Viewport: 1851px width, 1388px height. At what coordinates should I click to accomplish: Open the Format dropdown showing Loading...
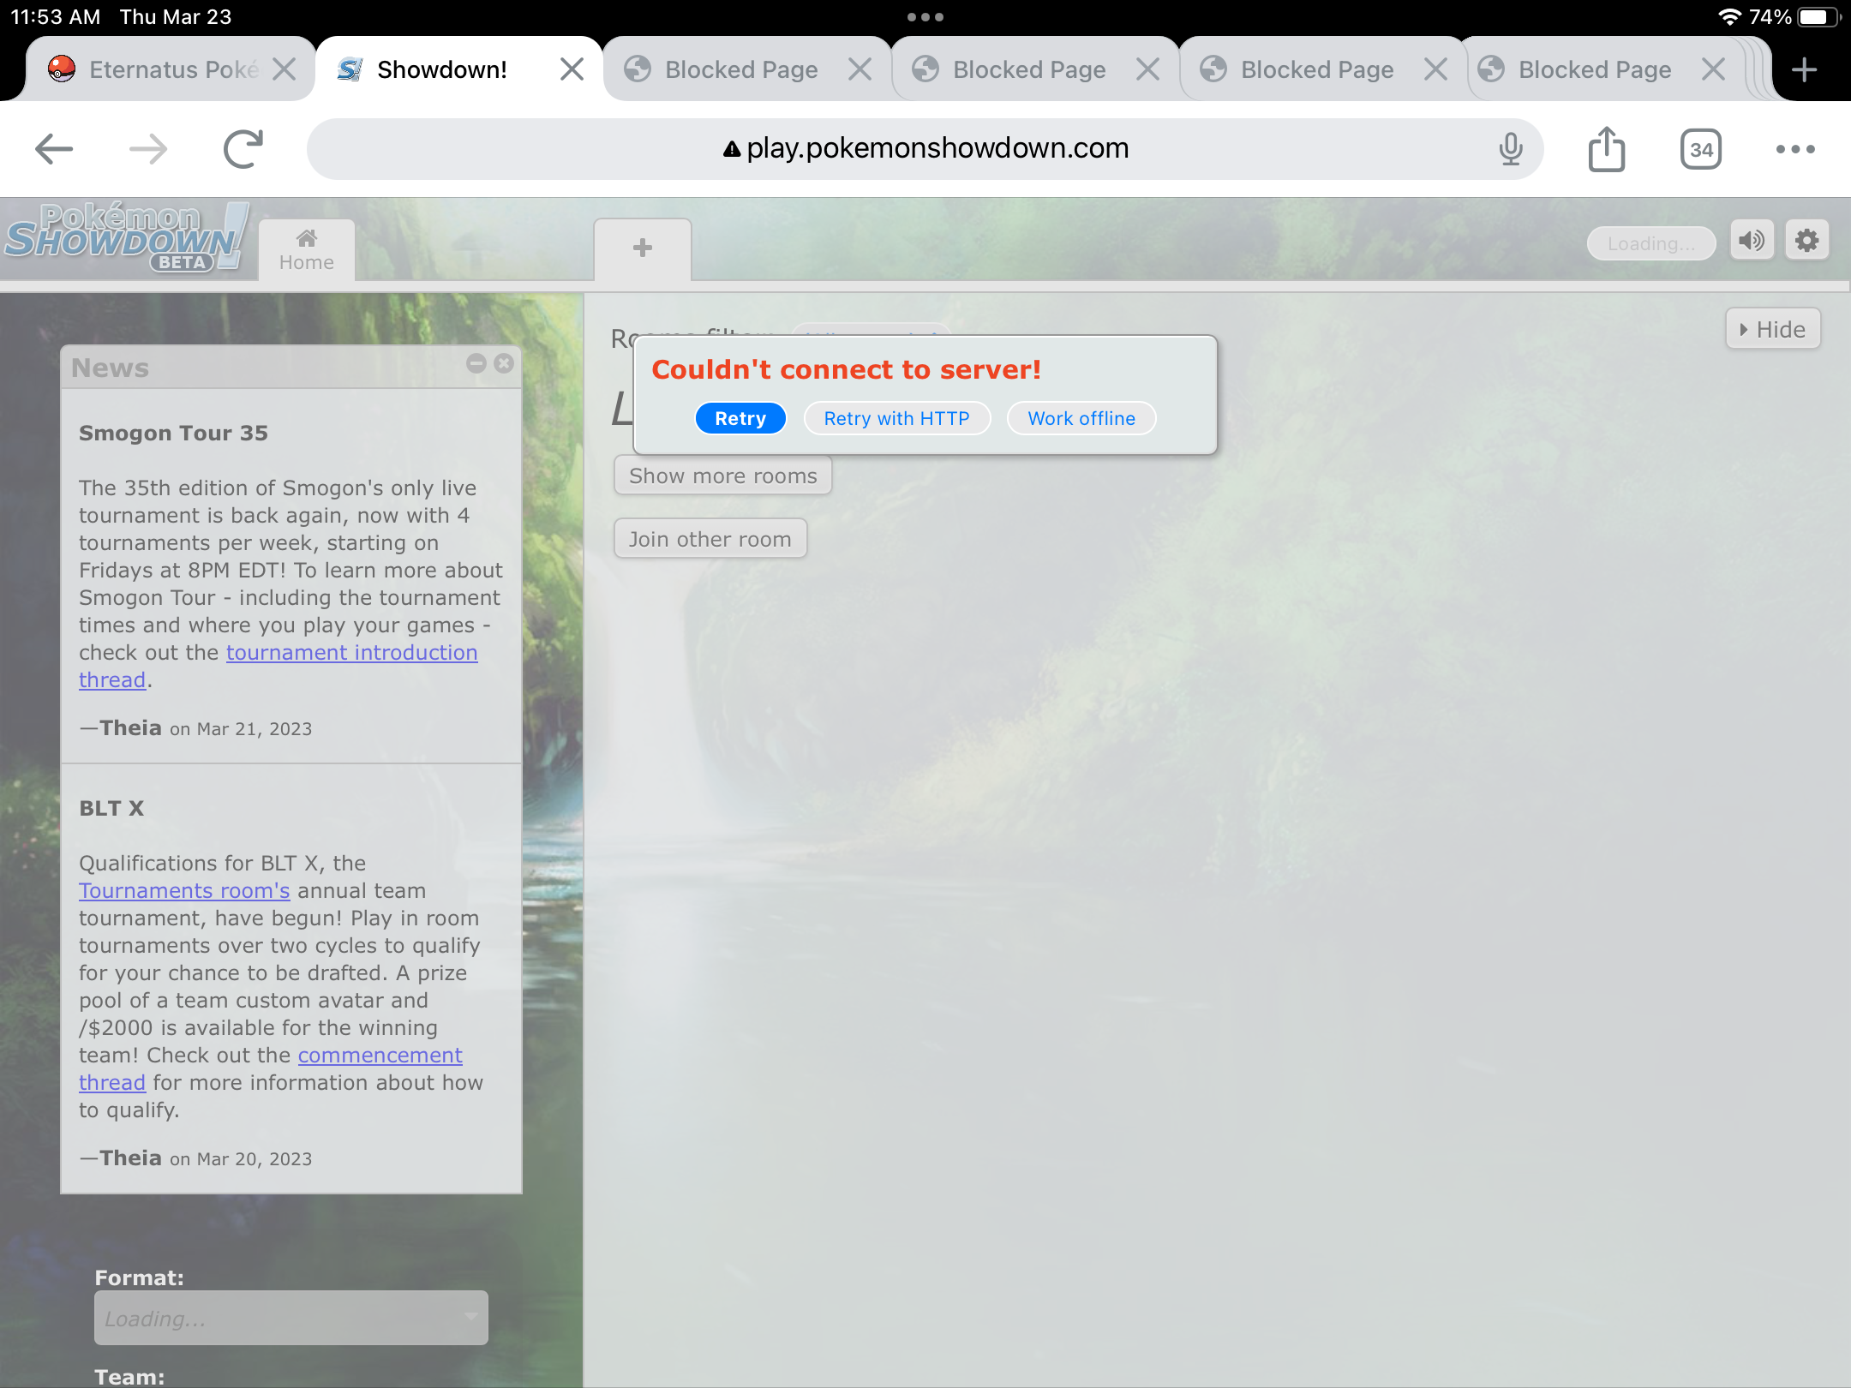point(291,1318)
